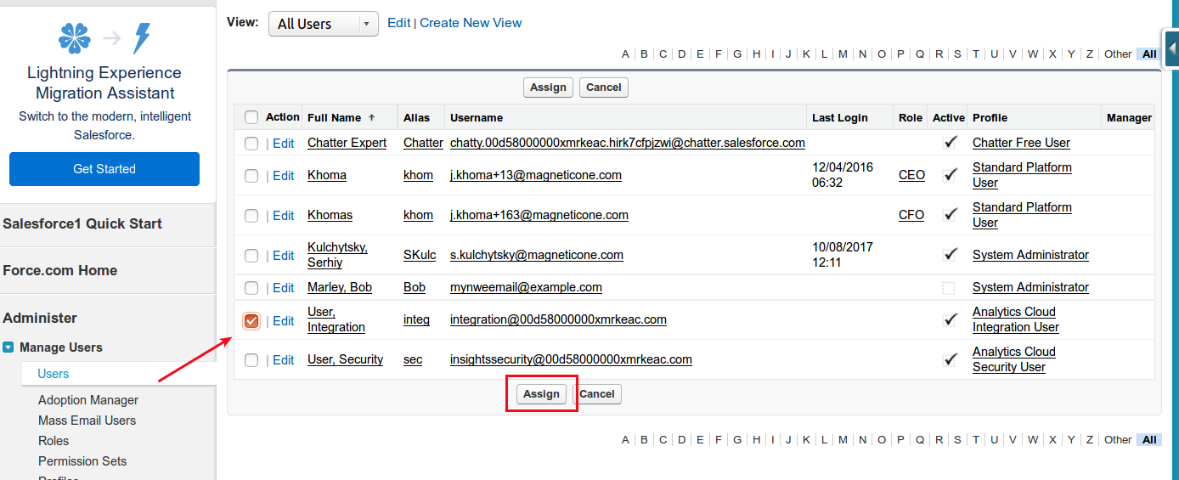This screenshot has height=480, width=1179.
Task: Tick the checkbox for Chatter Expert
Action: [251, 144]
